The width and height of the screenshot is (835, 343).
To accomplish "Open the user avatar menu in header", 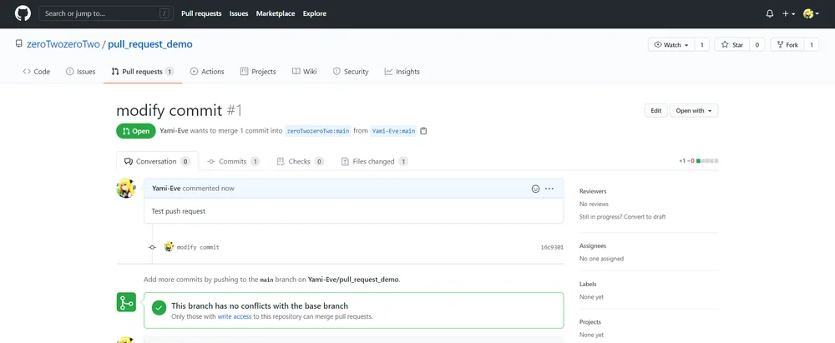I will [x=811, y=14].
